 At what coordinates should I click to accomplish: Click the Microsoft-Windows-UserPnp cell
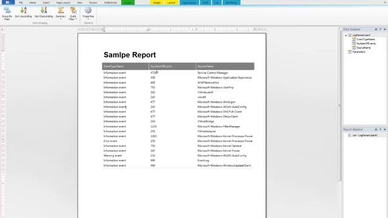(x=215, y=87)
